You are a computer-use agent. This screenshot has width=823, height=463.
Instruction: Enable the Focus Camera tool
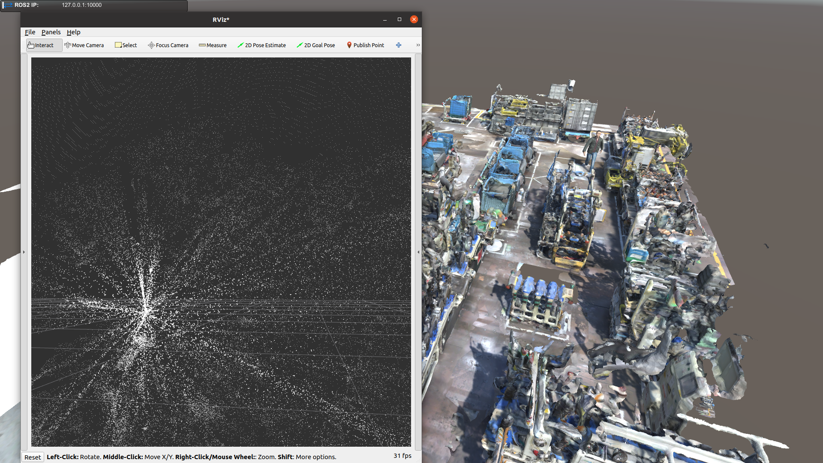point(168,45)
